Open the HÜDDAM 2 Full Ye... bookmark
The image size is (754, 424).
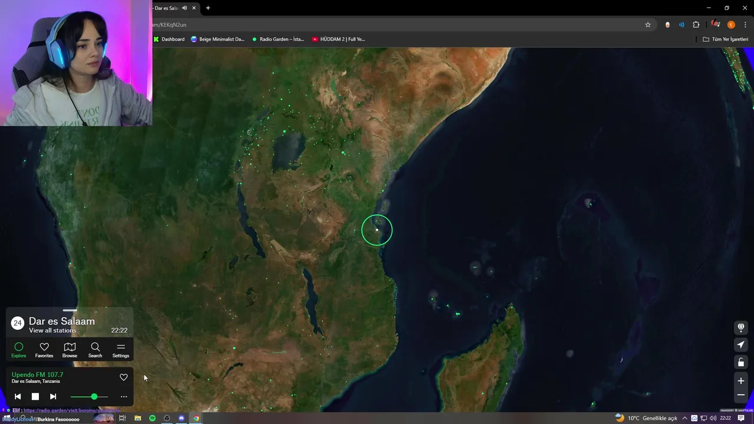pyautogui.click(x=339, y=39)
